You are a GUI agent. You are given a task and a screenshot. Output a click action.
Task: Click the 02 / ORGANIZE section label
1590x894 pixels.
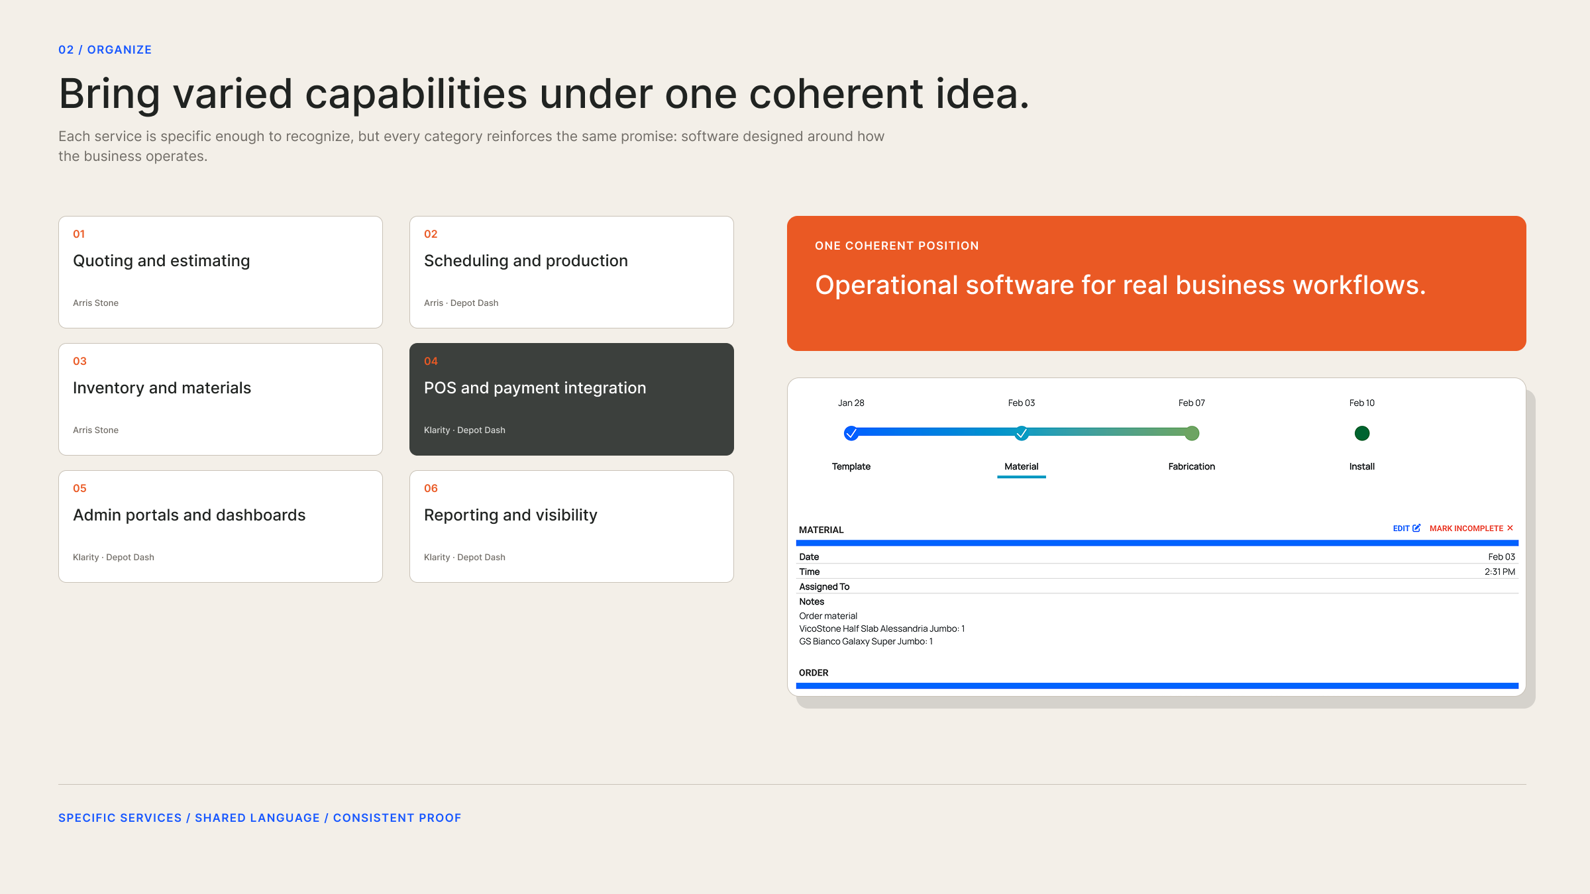(105, 50)
